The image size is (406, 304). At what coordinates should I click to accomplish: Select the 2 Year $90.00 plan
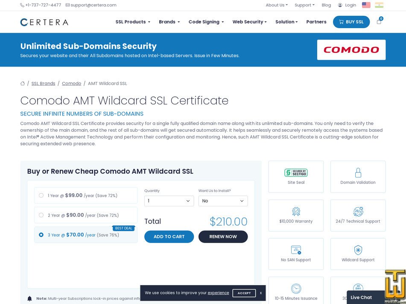click(x=41, y=215)
